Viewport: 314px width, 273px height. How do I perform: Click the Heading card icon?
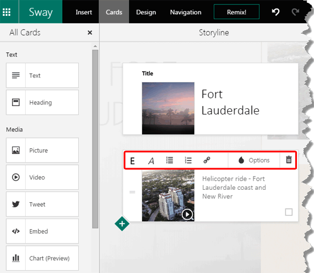tap(16, 103)
